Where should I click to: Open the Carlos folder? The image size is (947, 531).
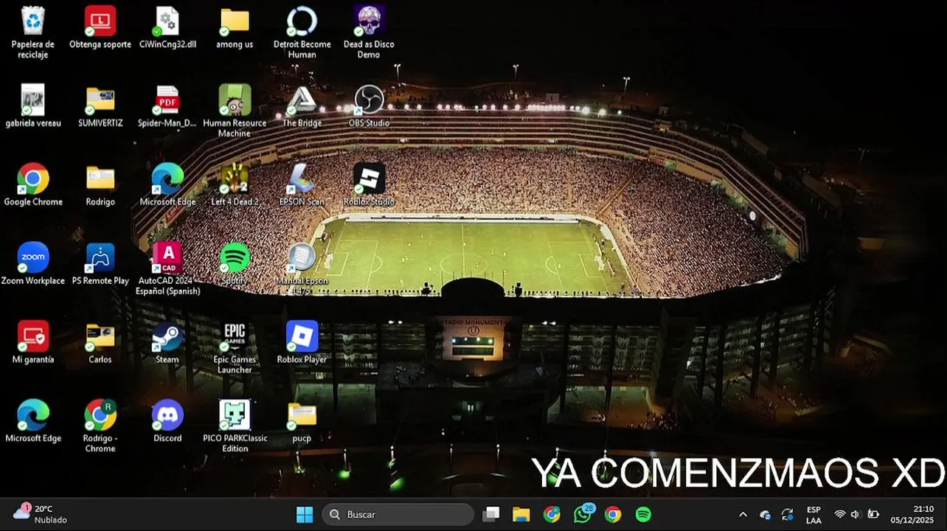[x=100, y=343]
